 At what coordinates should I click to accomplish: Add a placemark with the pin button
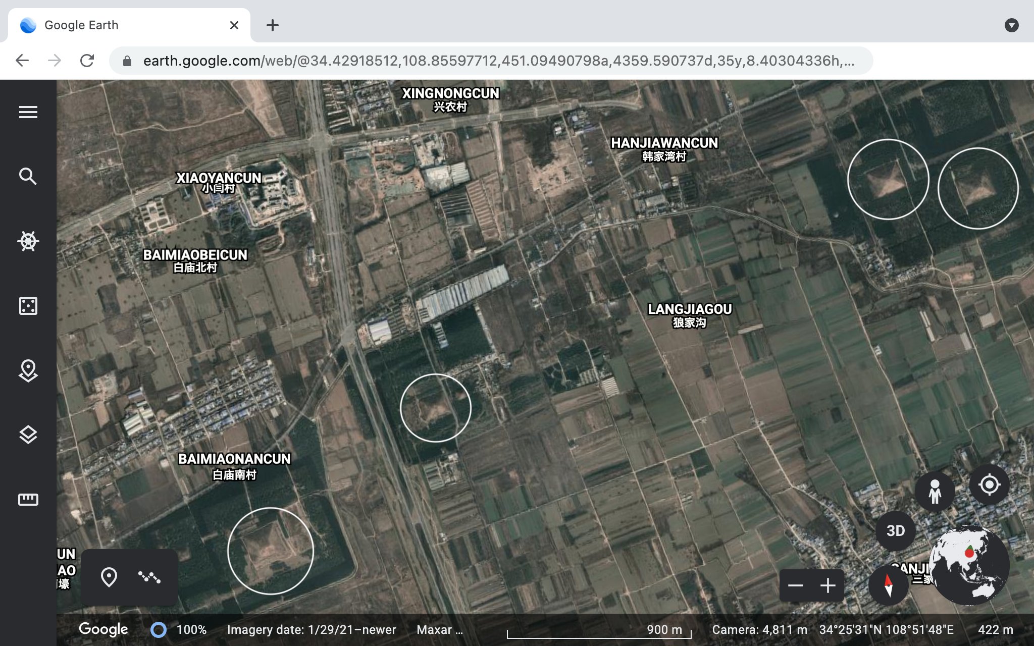[x=109, y=577]
